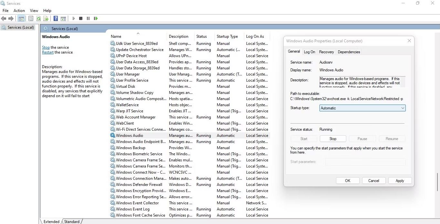Click the Restart the service link
This screenshot has height=224, width=440.
coord(48,52)
